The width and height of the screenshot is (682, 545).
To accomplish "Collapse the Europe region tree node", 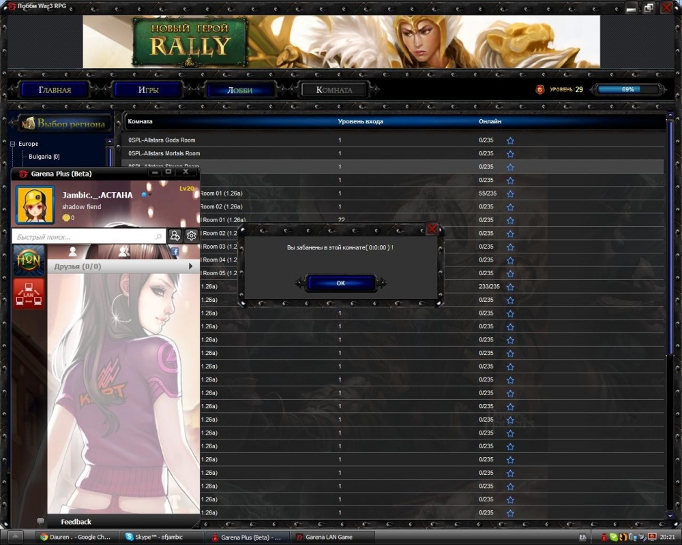I will point(12,144).
